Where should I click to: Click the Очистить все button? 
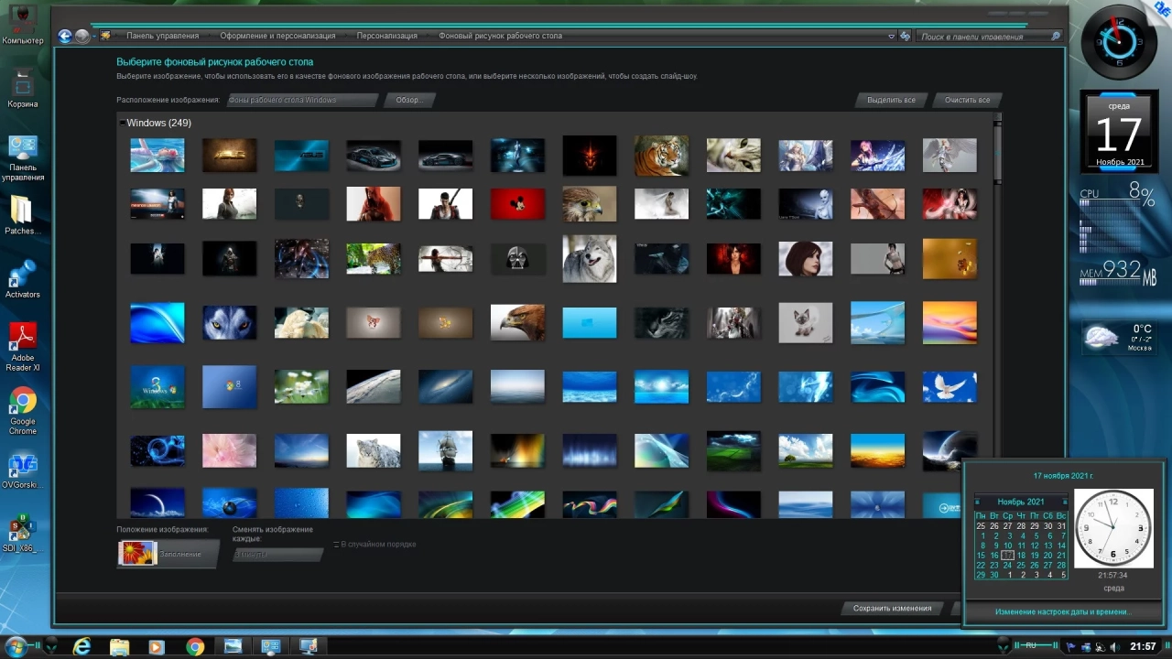(x=967, y=100)
